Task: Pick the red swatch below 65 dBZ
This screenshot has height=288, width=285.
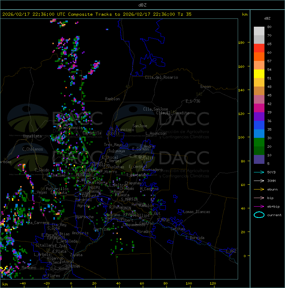Action: pos(259,48)
